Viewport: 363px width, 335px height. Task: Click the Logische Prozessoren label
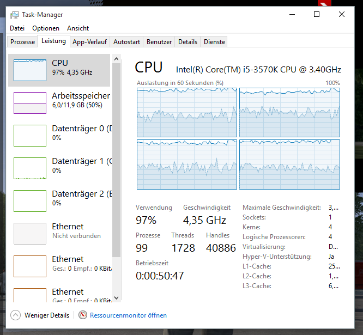coord(274,237)
